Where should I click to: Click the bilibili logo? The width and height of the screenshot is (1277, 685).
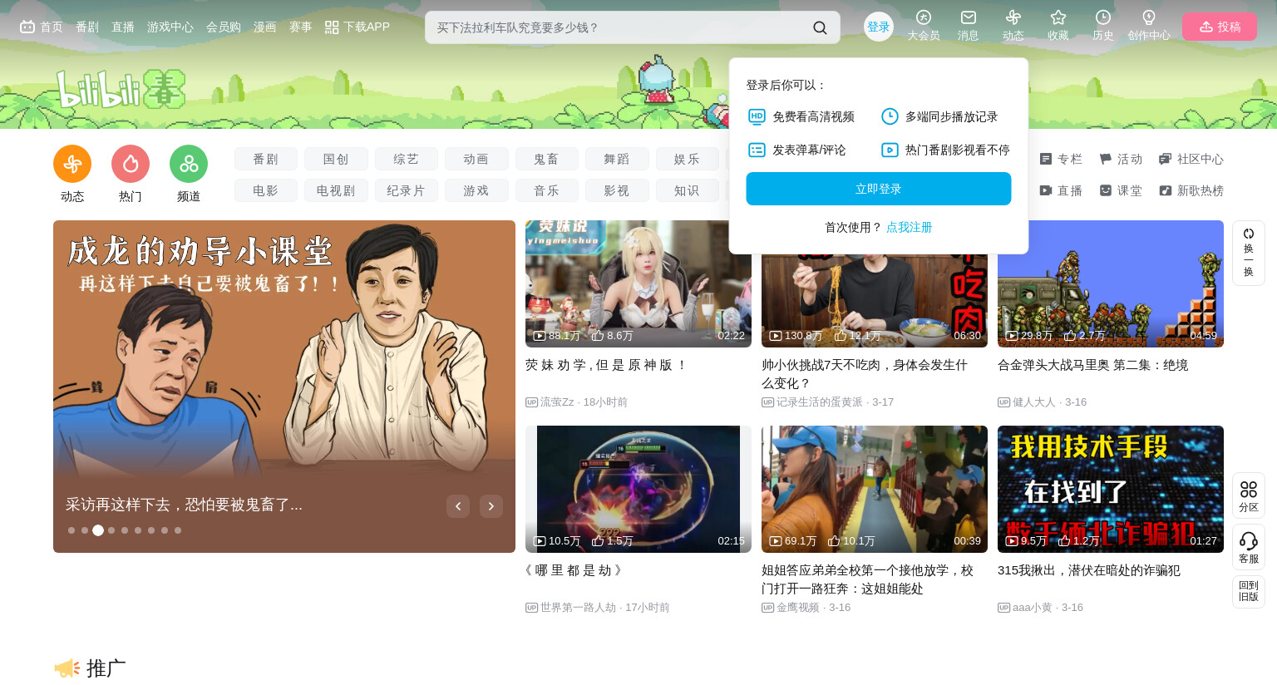(x=120, y=89)
